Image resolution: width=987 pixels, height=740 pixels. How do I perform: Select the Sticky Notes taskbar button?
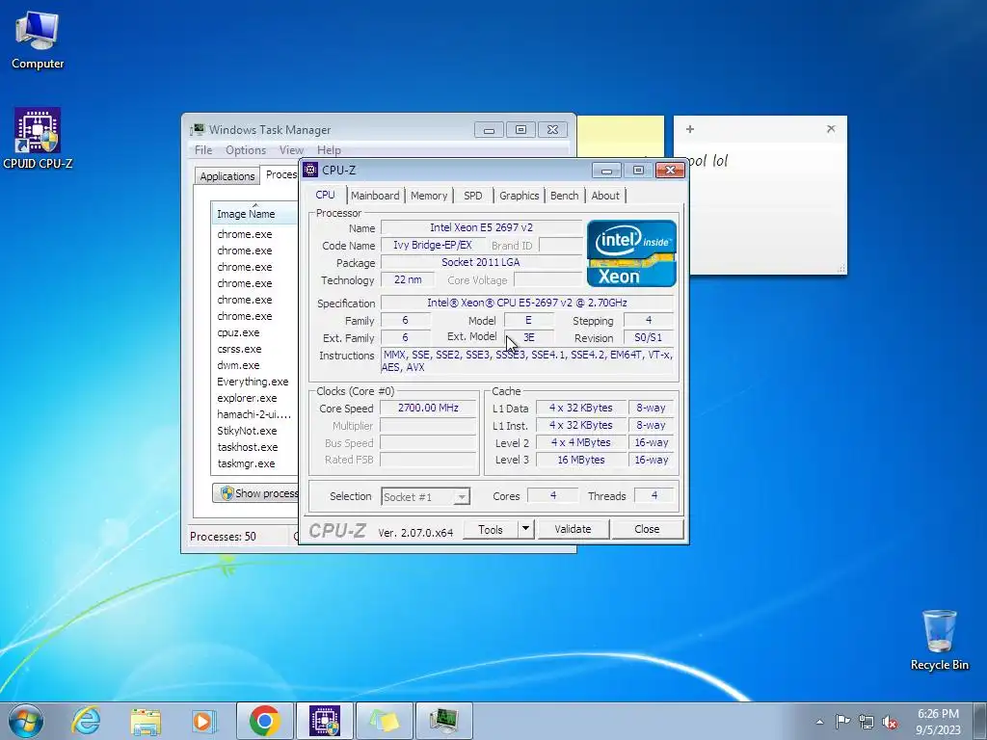pos(384,721)
